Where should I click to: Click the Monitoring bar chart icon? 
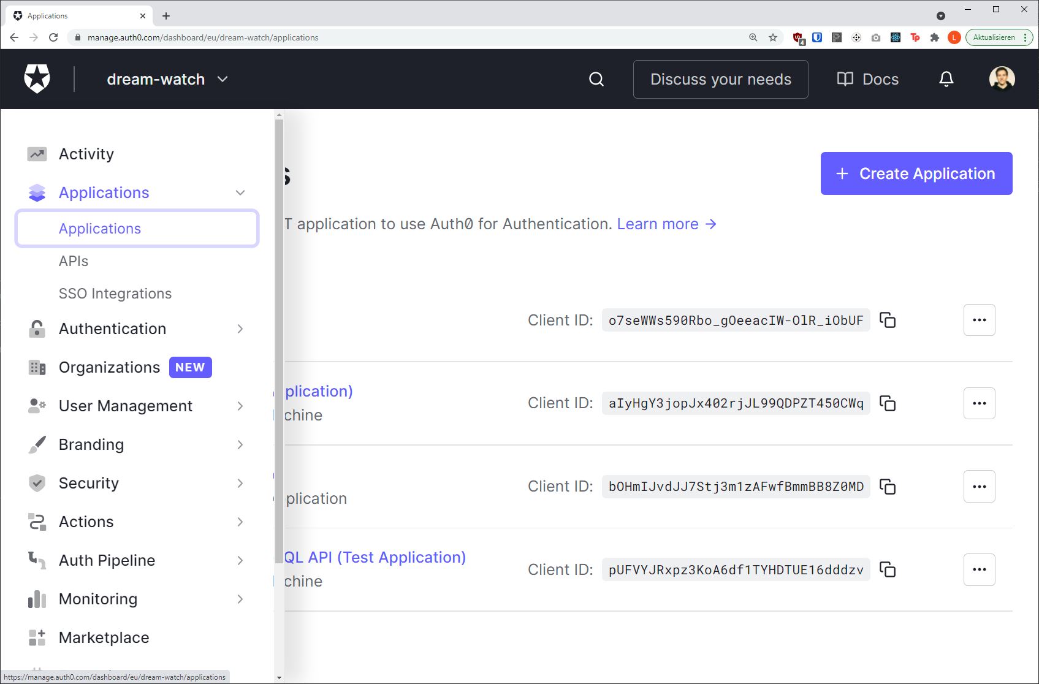click(x=37, y=599)
